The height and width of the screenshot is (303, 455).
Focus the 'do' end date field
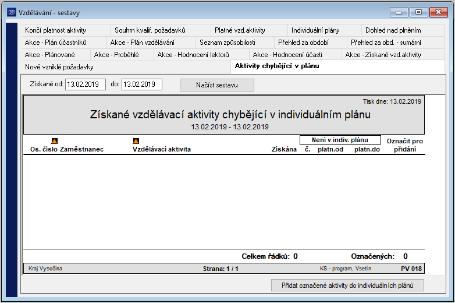pyautogui.click(x=141, y=84)
